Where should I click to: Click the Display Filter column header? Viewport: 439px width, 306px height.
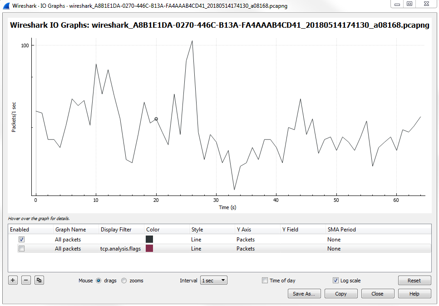[x=121, y=230]
